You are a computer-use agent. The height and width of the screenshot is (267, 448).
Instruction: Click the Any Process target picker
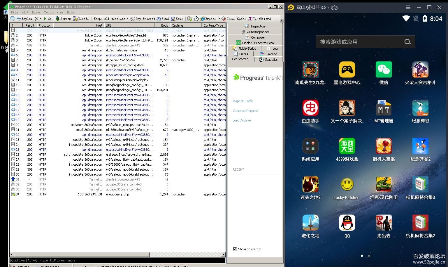coord(143,19)
